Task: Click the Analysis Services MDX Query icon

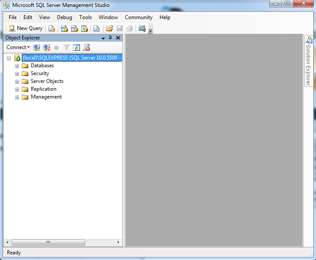Action: coord(64,28)
